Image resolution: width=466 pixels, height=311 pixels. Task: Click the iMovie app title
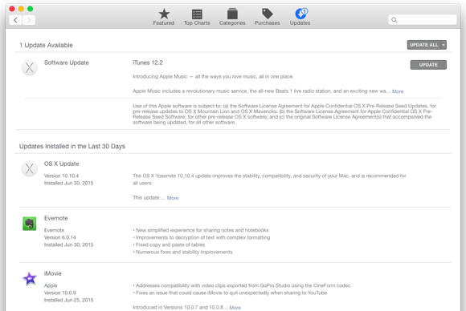coord(52,273)
